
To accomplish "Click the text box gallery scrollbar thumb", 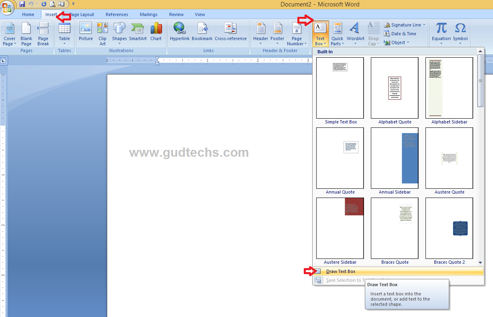I will pos(480,81).
